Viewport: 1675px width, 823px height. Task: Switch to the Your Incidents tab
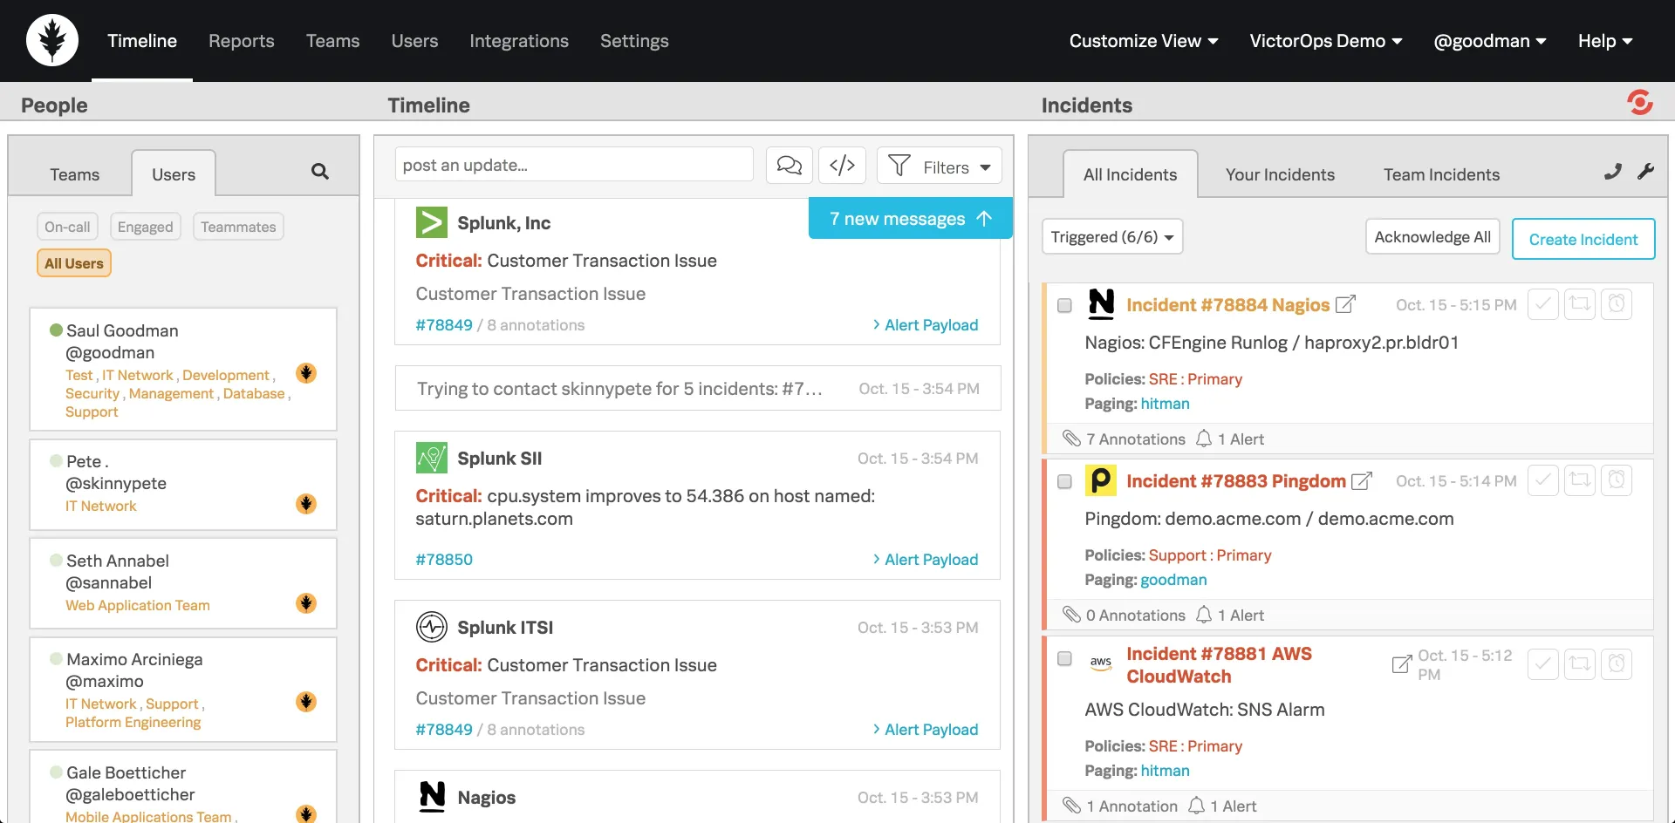(1280, 174)
